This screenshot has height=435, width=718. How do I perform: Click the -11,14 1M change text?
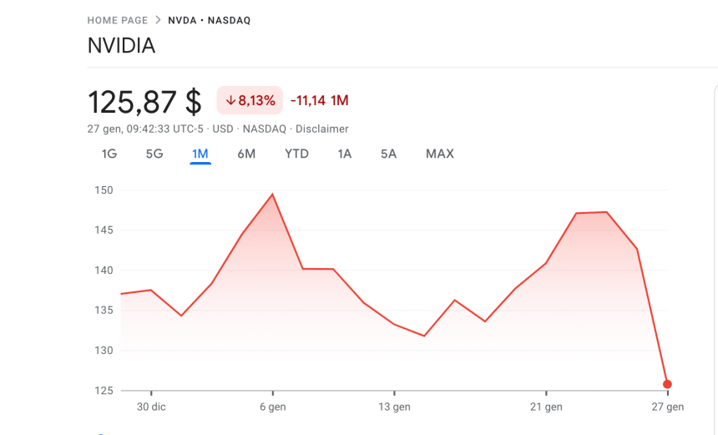[x=320, y=100]
